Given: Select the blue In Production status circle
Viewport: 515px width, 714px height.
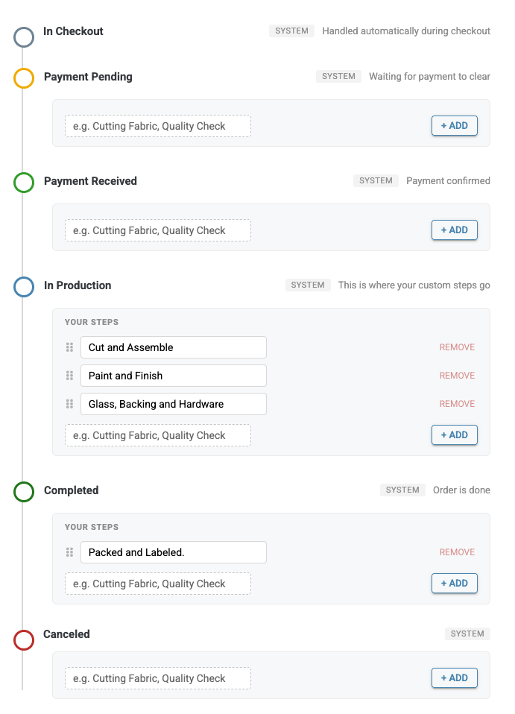Looking at the screenshot, I should pos(23,287).
